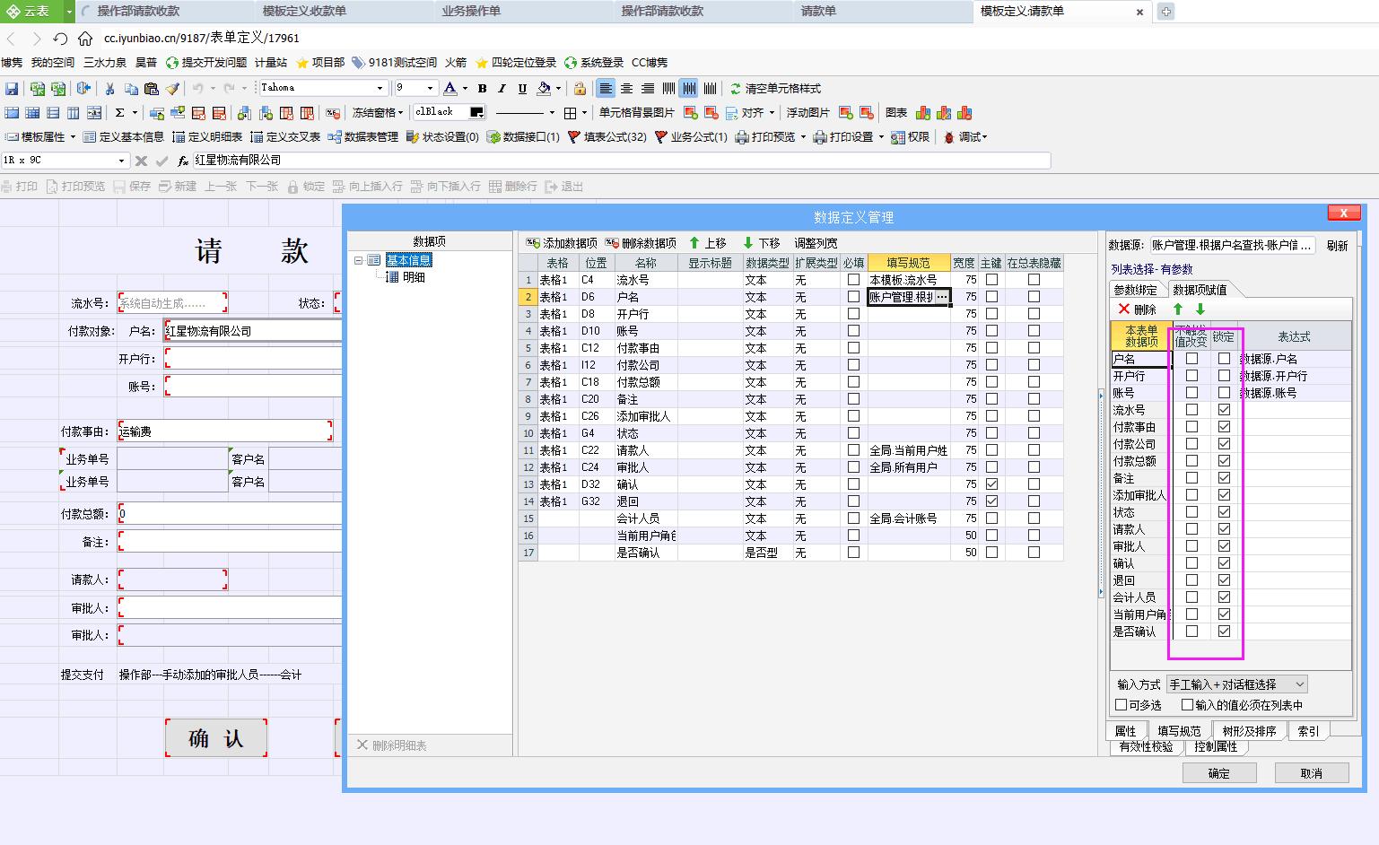Click the 取消 button in dialog
Image resolution: width=1379 pixels, height=845 pixels.
coord(1312,773)
